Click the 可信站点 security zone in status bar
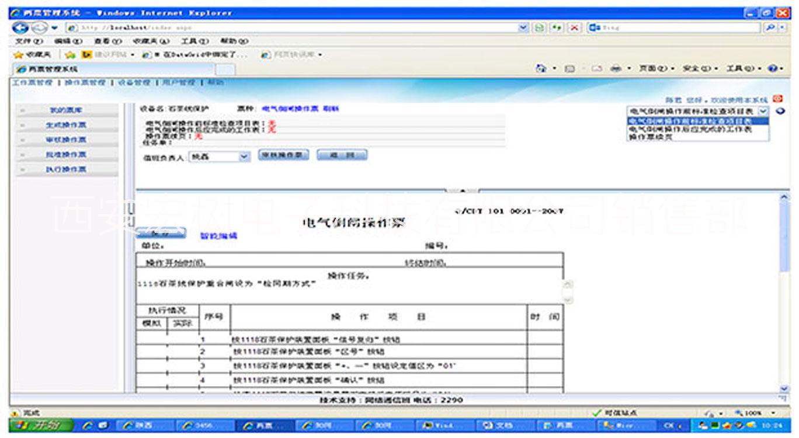The height and width of the screenshot is (438, 799). (614, 413)
